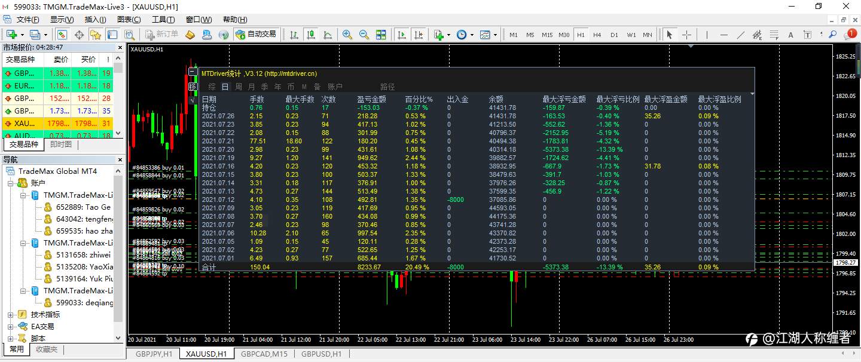Open the templates dropdown arrow

click(x=495, y=35)
